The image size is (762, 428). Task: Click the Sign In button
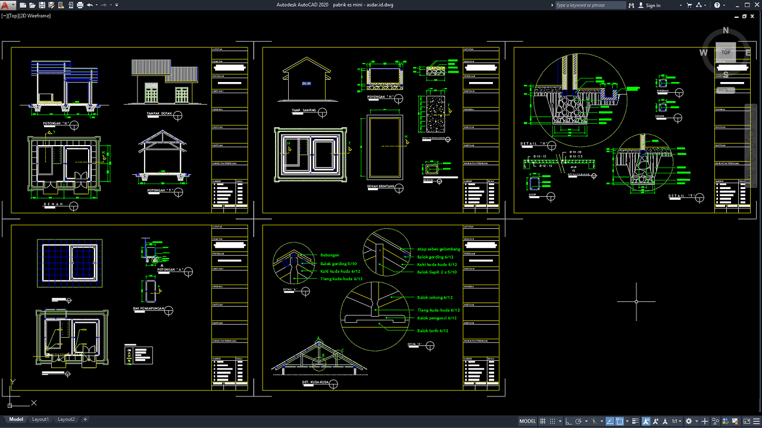(650, 5)
